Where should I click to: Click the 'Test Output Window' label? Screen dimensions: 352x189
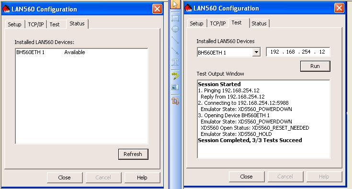point(220,74)
